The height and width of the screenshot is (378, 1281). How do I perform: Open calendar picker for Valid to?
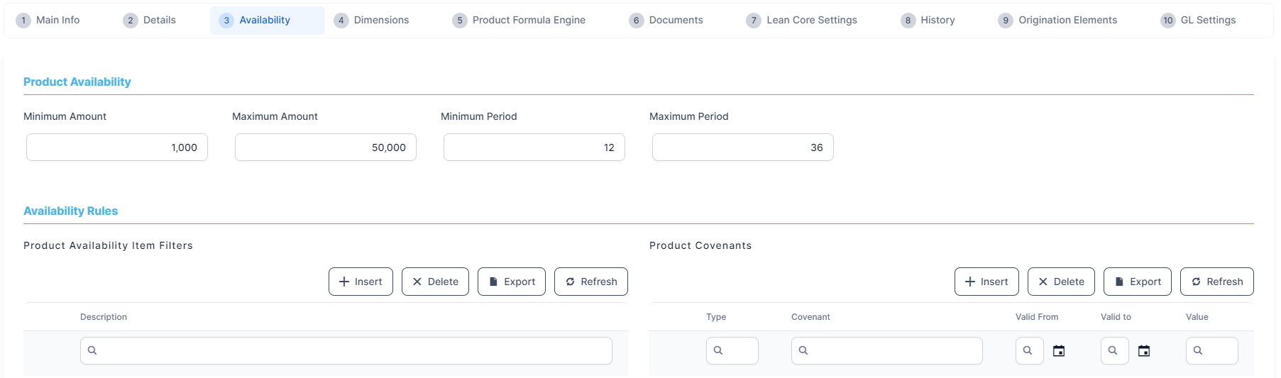coord(1144,351)
